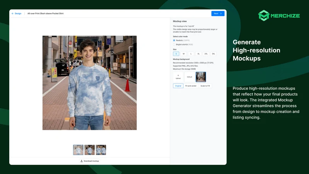Screen dimensions: 309x174
Task: Open the third mockup thumbnail
Action: (x=101, y=150)
